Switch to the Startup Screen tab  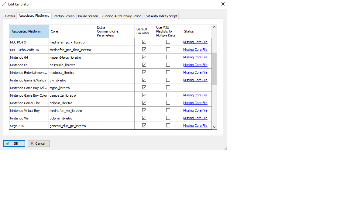click(x=63, y=16)
